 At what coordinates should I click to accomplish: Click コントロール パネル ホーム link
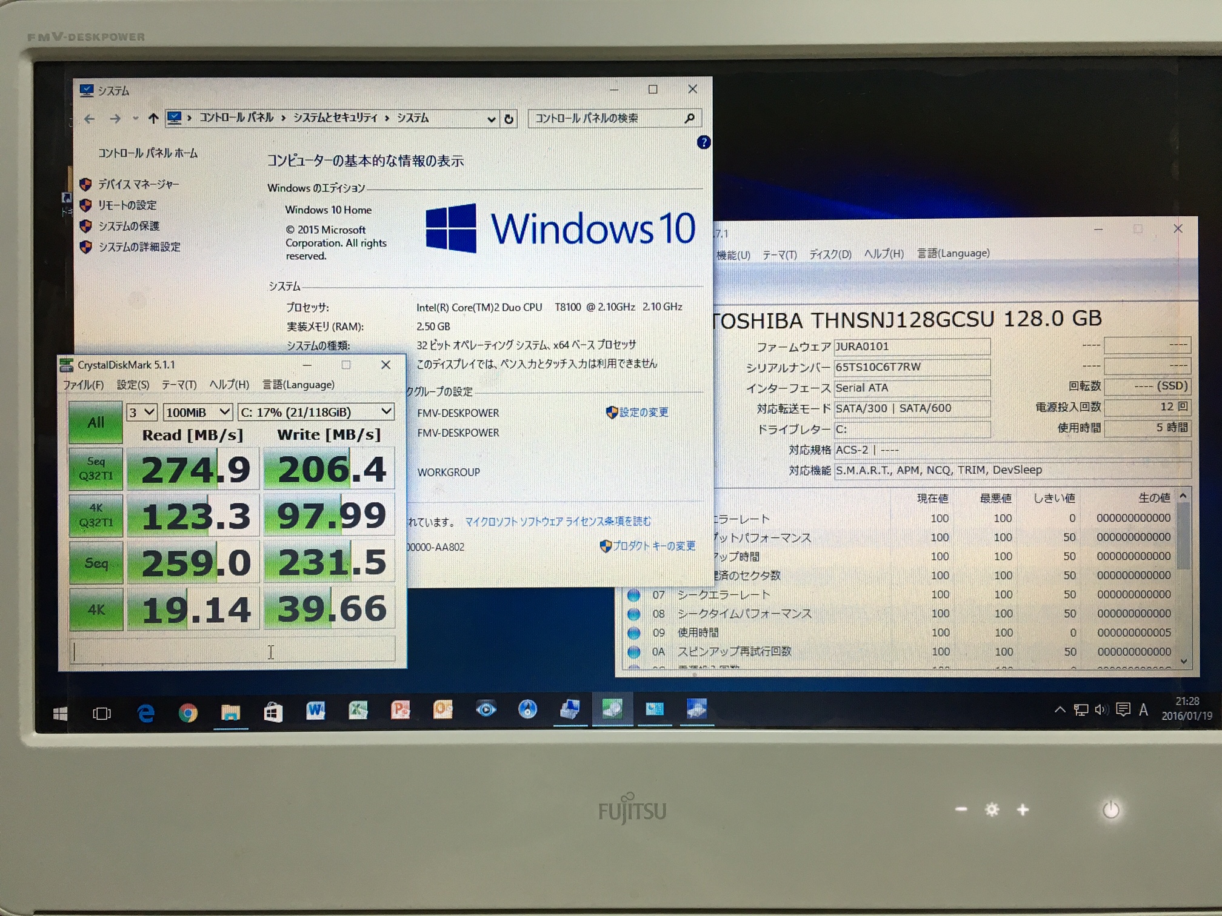pos(148,153)
